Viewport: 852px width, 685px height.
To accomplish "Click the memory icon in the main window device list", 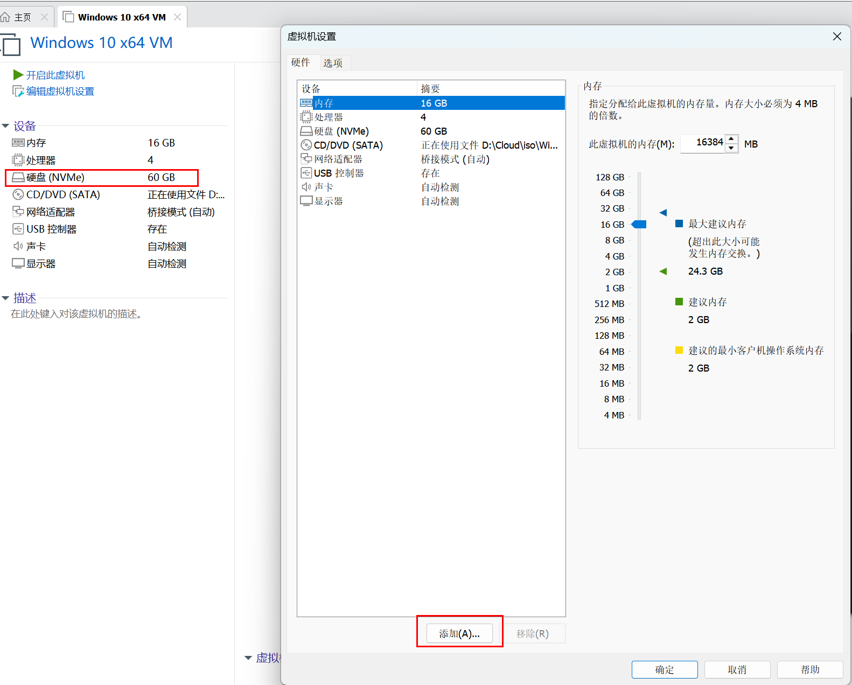I will pyautogui.click(x=18, y=143).
